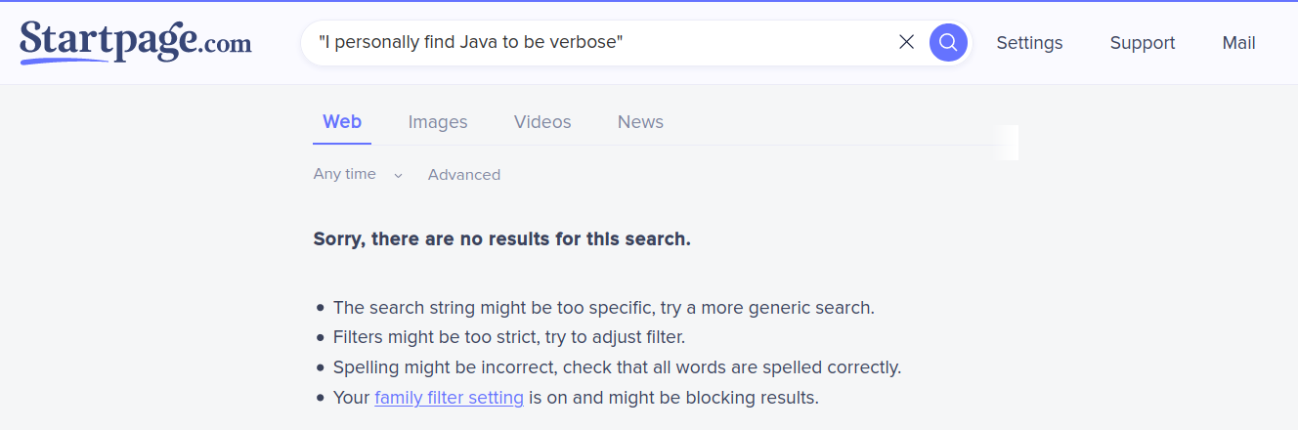Open the Support page link
The image size is (1298, 430).
[x=1143, y=43]
